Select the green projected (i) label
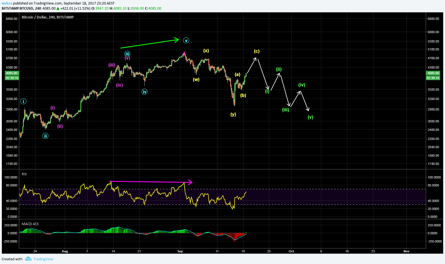This screenshot has height=264, width=445. (267, 91)
